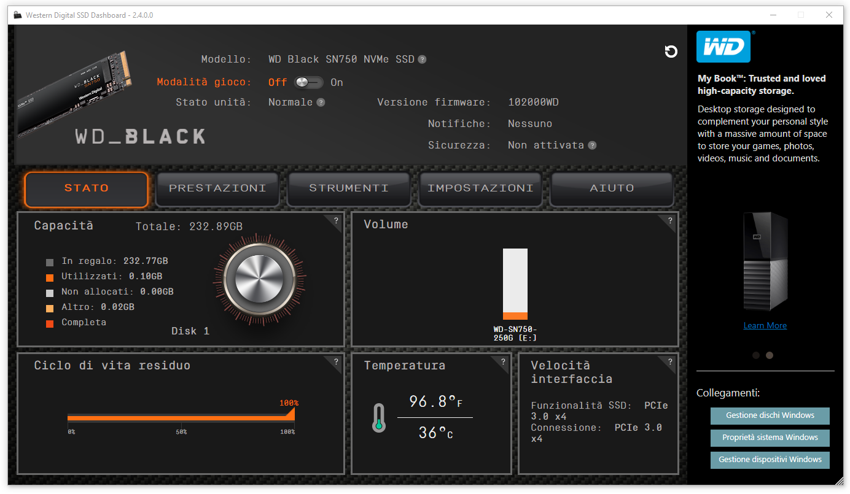Click the 96.8°F temperature reading
850x494 pixels.
pos(435,402)
